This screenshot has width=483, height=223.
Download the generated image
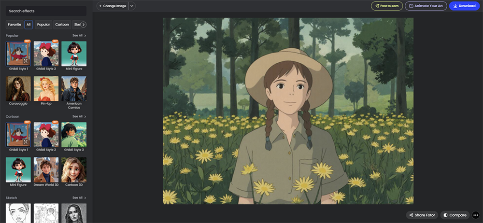point(464,6)
